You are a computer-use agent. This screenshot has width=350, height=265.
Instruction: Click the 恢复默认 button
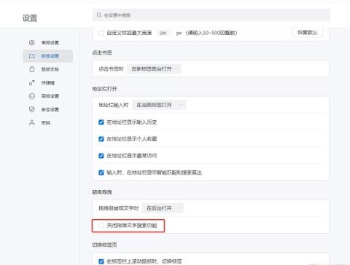[x=308, y=33]
